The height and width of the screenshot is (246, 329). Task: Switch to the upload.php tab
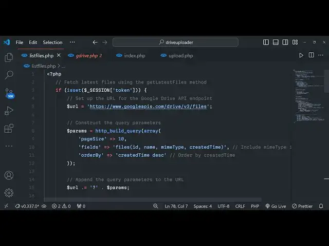[180, 56]
